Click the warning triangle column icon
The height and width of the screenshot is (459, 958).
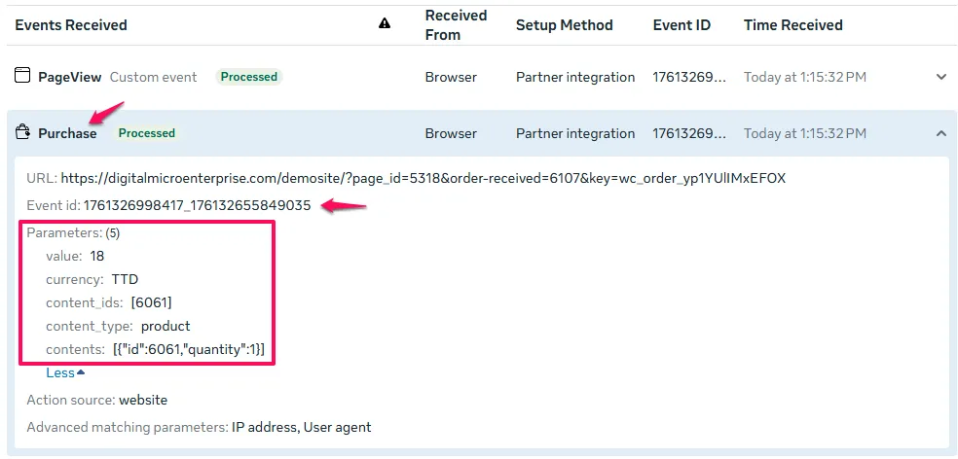pyautogui.click(x=385, y=24)
